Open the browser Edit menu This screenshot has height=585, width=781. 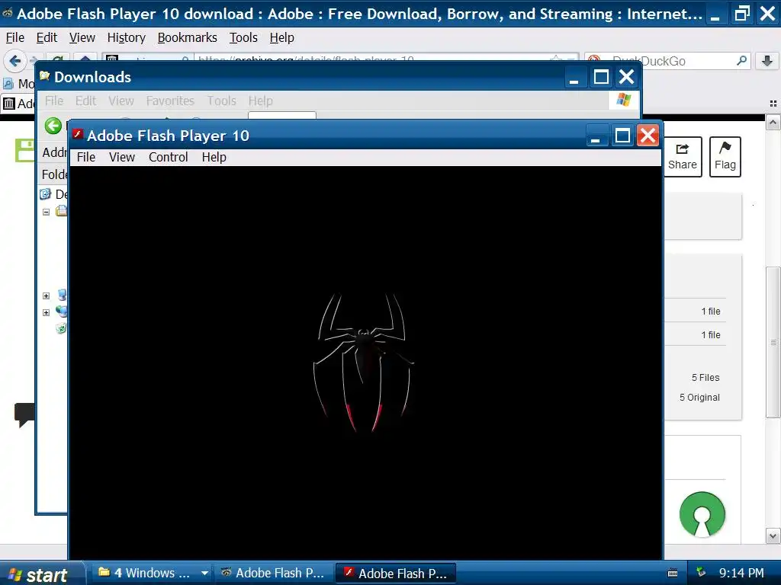click(47, 38)
